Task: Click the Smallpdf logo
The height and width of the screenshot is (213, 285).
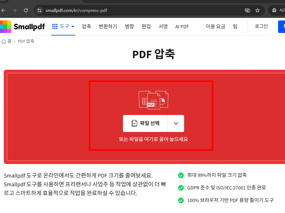Action: tap(23, 26)
